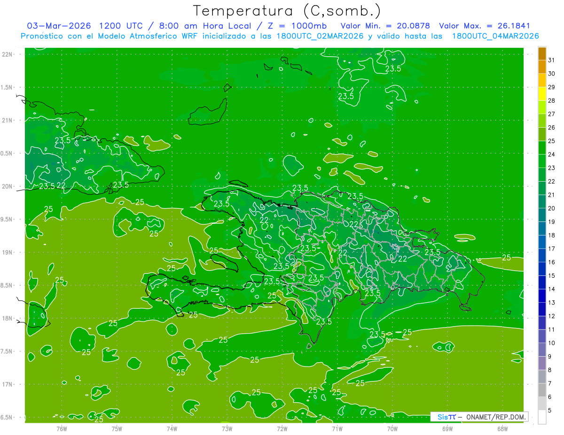Click the legend value "7"
Viewport: 564px width, 435px height.
(550, 384)
